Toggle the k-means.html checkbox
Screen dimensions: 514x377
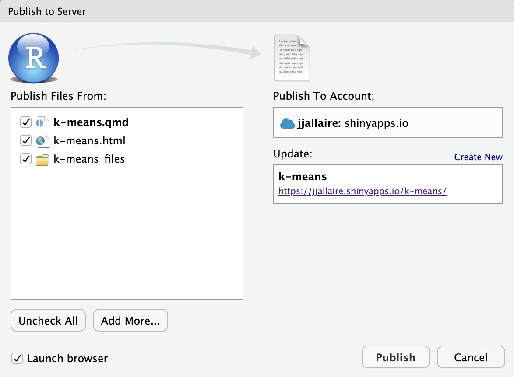[x=26, y=141]
